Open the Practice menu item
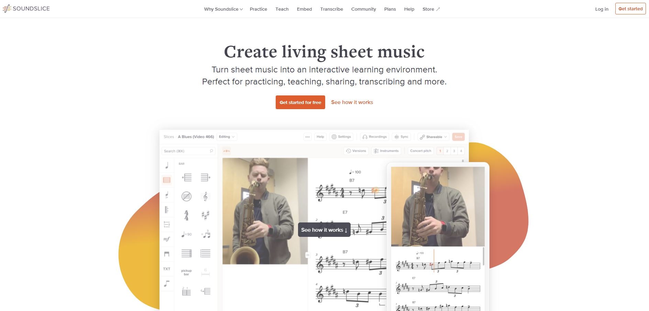Viewport: 649px width, 311px height. (258, 9)
